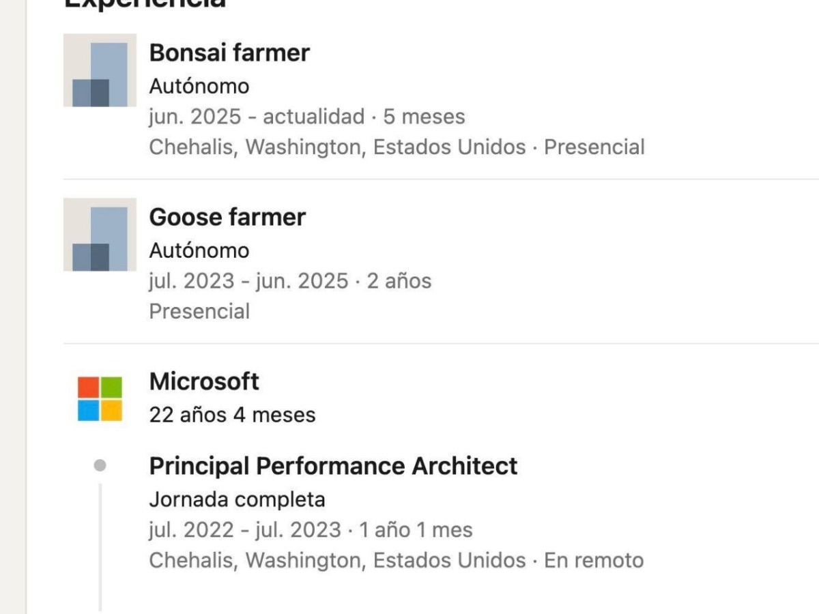This screenshot has width=819, height=614.
Task: Click the Experiencia section heading
Action: coord(145,4)
